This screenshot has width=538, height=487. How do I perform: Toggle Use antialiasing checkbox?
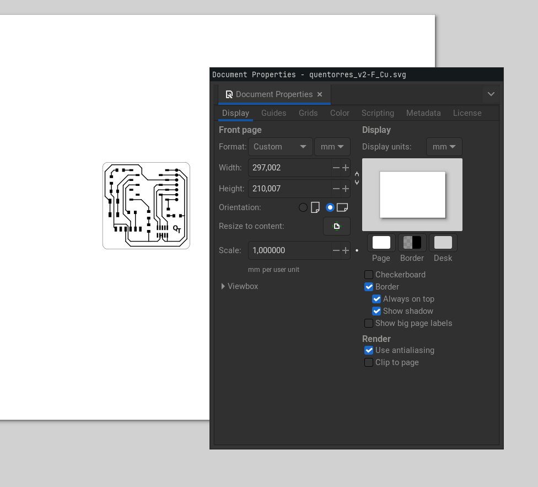(369, 350)
